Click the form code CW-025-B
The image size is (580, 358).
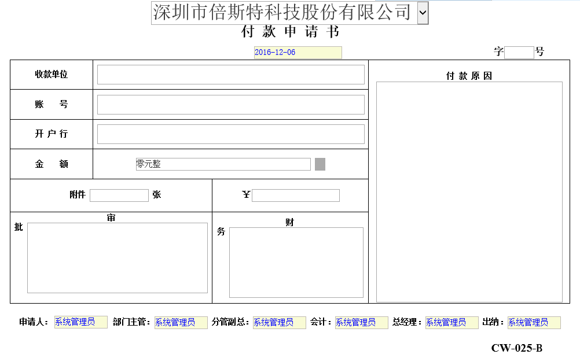517,348
